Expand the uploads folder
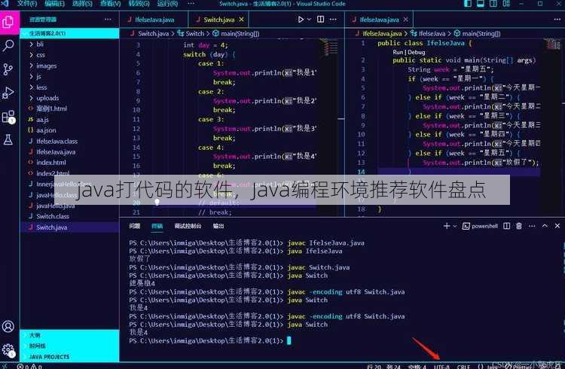 (69, 98)
